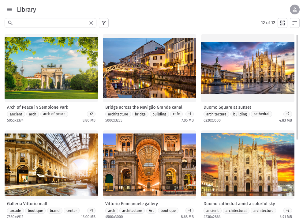Click the vertical scrollbar on the right
Image resolution: width=303 pixels, height=222 pixels.
297,87
